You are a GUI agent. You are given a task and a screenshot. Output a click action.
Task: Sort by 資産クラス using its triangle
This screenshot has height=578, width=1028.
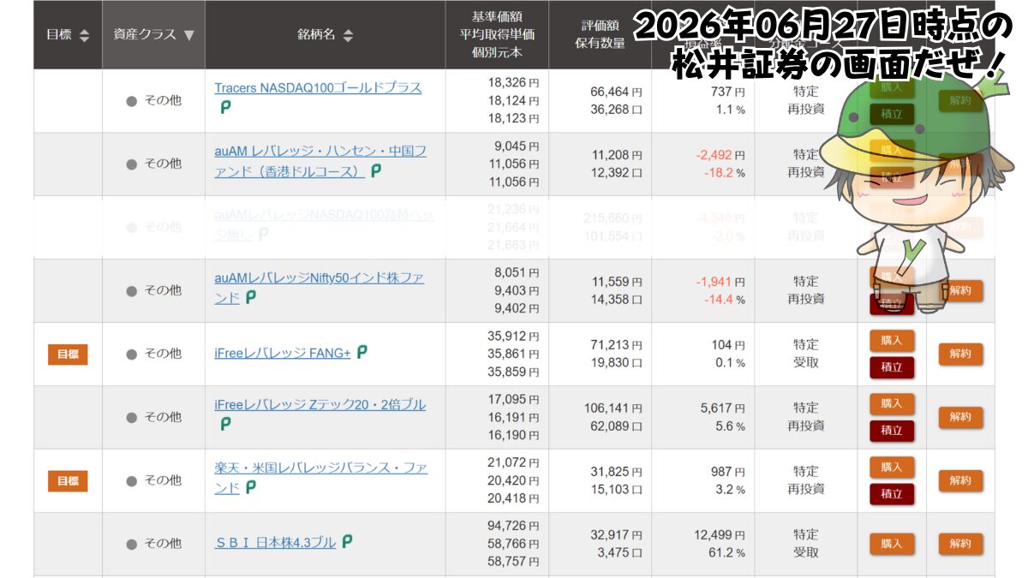pos(188,35)
